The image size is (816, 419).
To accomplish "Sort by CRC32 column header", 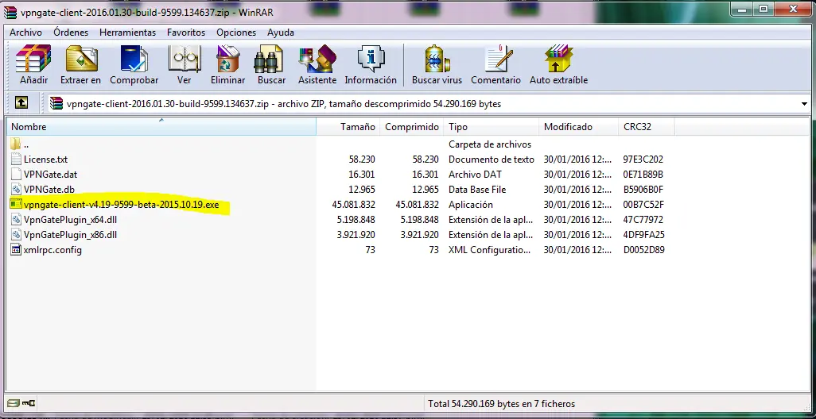I will (x=647, y=127).
